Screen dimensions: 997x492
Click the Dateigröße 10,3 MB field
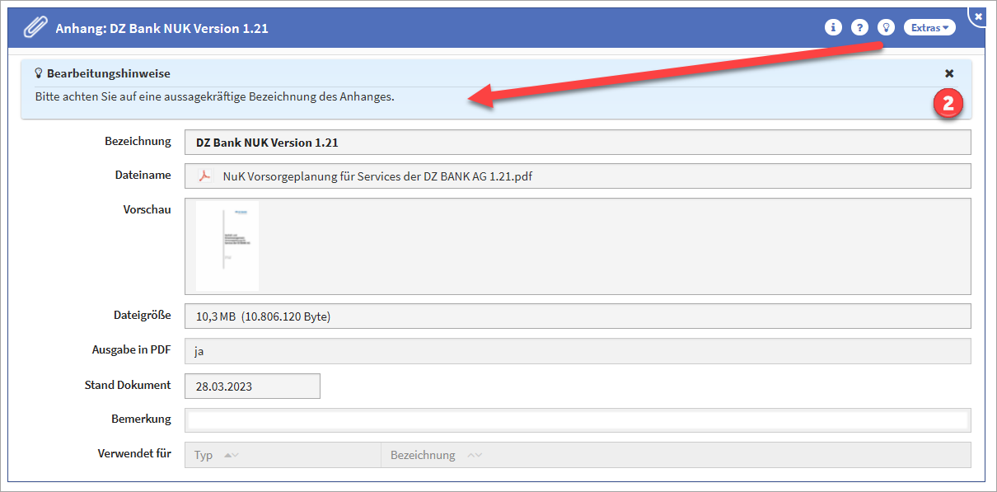coord(577,316)
